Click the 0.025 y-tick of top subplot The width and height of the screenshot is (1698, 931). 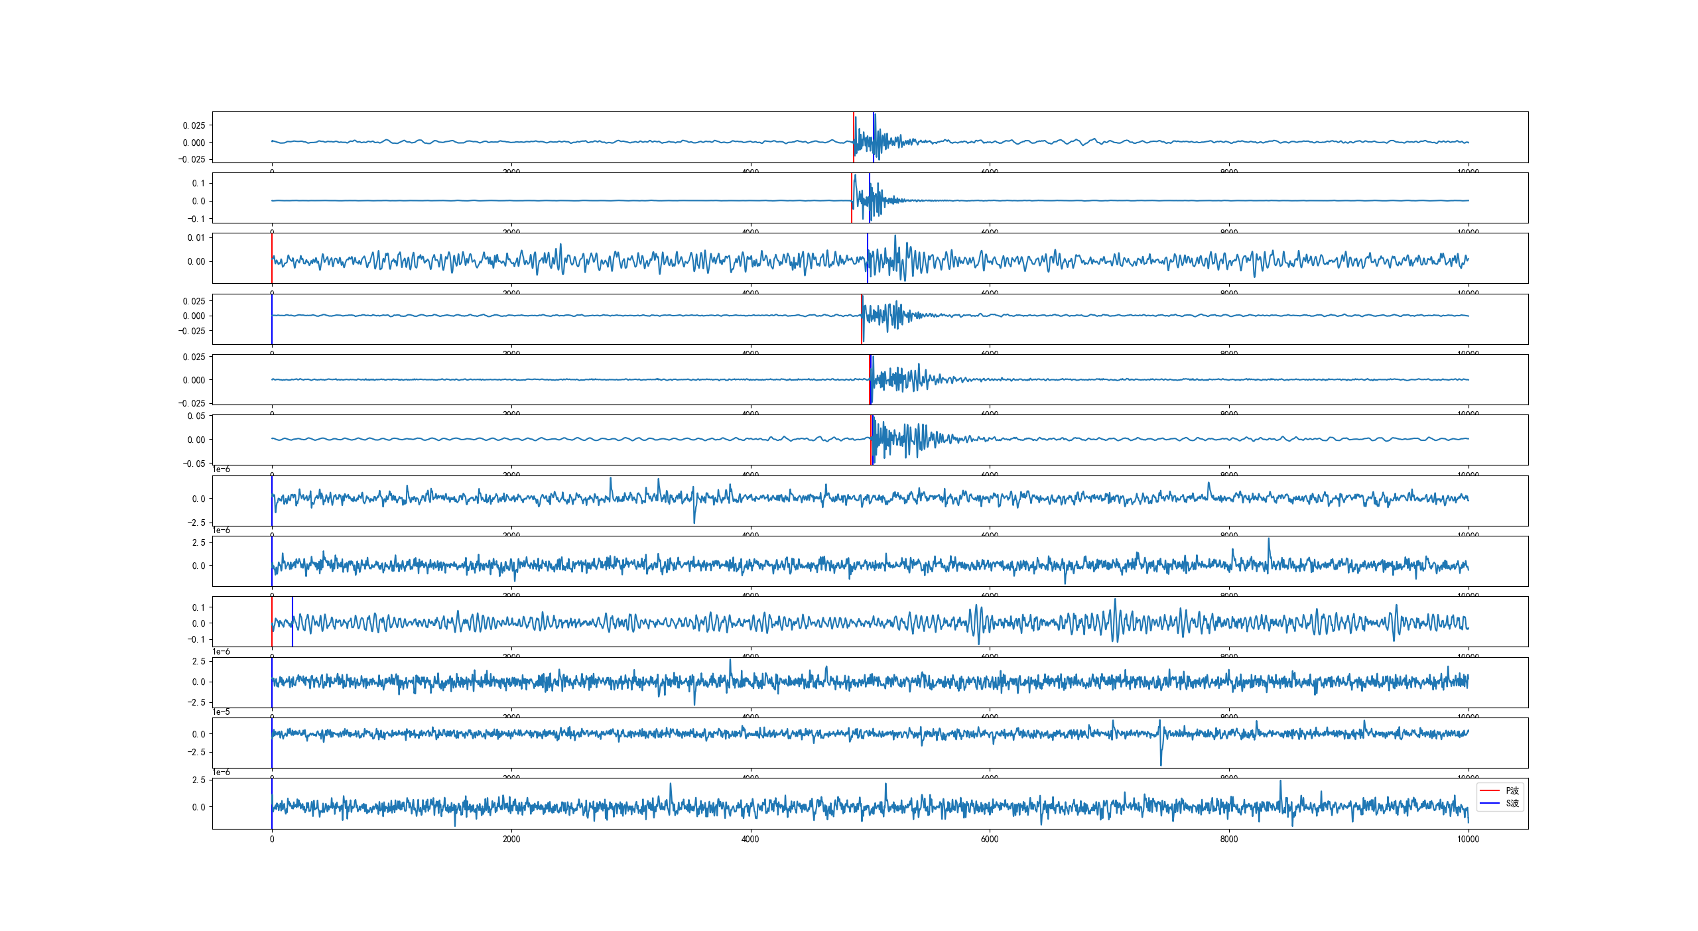194,125
